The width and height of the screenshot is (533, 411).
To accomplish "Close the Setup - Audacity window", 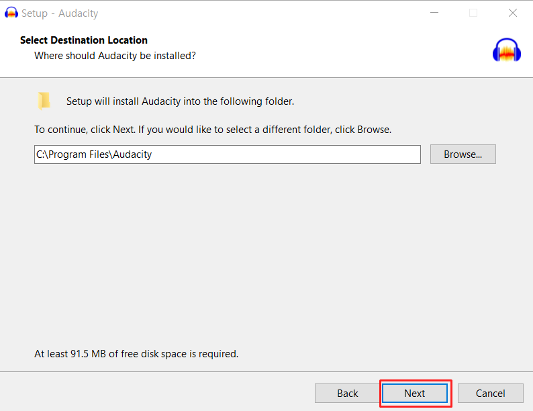I will click(513, 13).
